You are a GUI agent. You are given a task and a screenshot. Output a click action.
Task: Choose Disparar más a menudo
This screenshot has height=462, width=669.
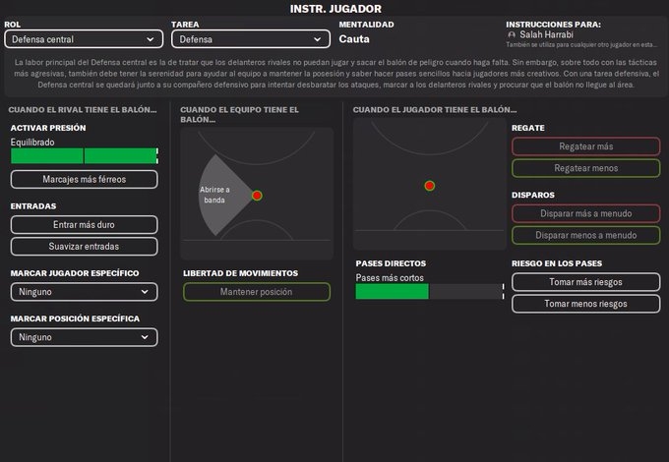tap(585, 213)
